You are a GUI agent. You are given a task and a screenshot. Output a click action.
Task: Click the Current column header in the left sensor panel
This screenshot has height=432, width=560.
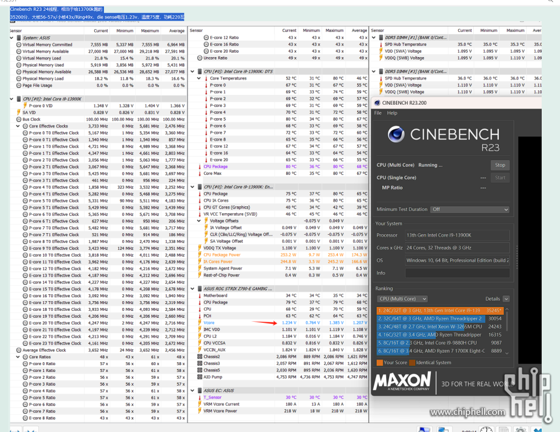click(101, 31)
